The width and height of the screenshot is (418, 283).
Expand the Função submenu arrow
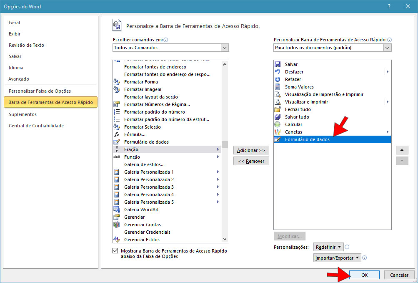(x=218, y=157)
